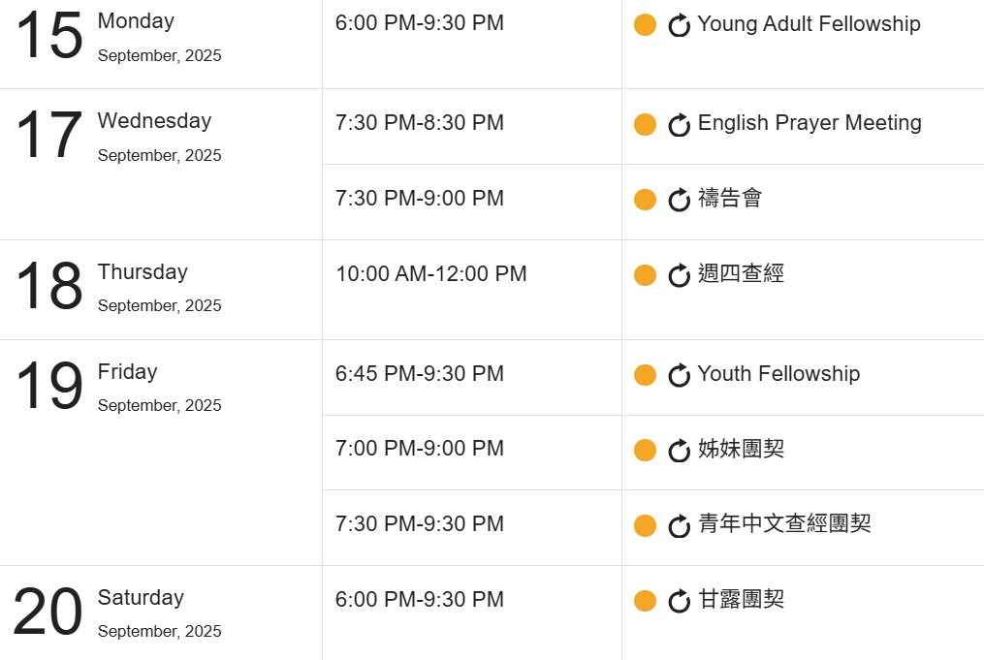
Task: Open the 青年中文查經團契 event
Action: tap(784, 523)
